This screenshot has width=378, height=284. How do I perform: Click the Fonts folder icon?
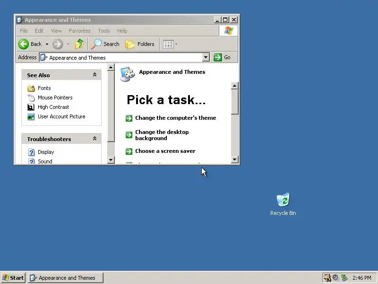point(31,89)
